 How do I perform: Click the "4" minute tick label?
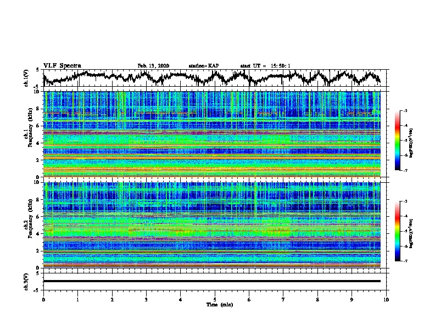[181, 300]
